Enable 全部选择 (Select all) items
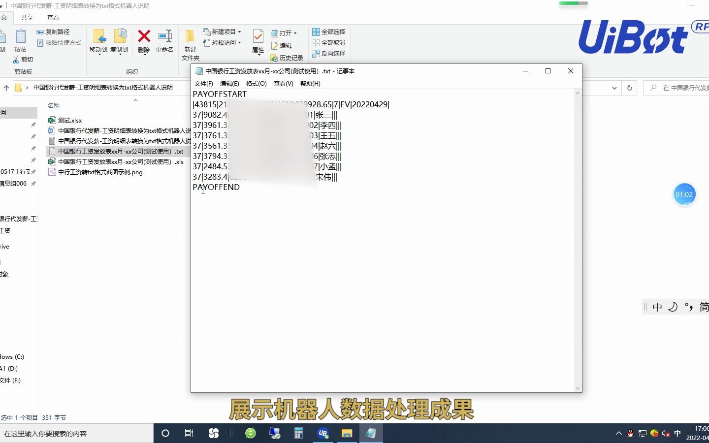The width and height of the screenshot is (709, 443). pyautogui.click(x=329, y=32)
